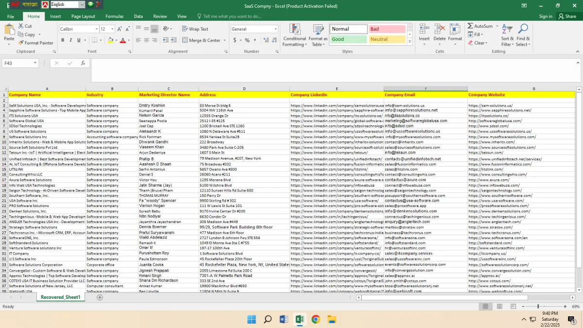Switch to the Formulas tab

point(114,16)
